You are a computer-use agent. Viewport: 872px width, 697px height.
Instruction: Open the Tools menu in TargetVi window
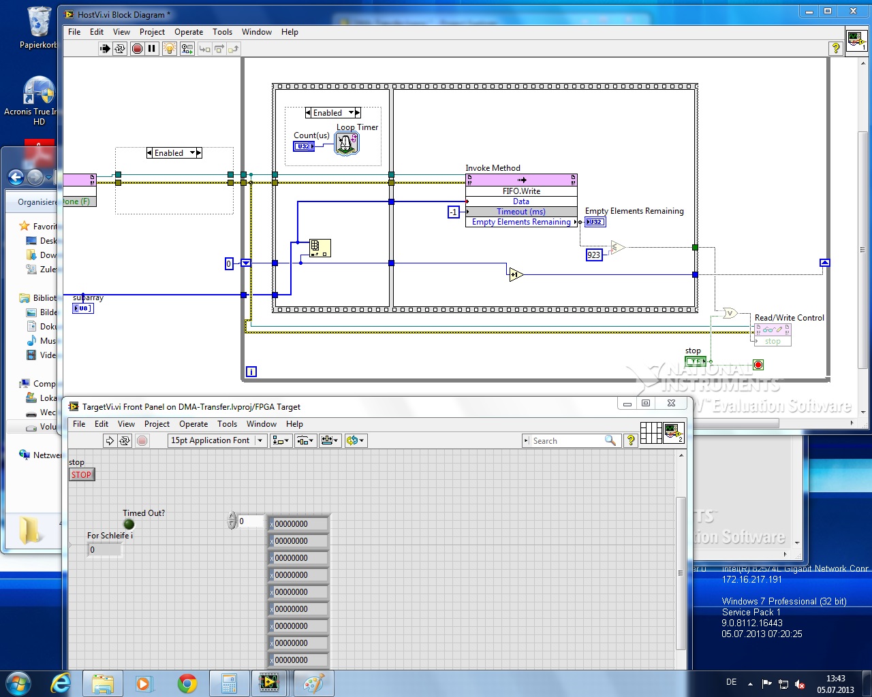227,424
